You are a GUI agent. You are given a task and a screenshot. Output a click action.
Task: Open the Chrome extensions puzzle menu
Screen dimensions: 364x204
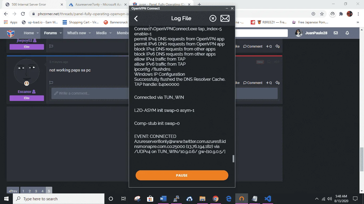341,14
